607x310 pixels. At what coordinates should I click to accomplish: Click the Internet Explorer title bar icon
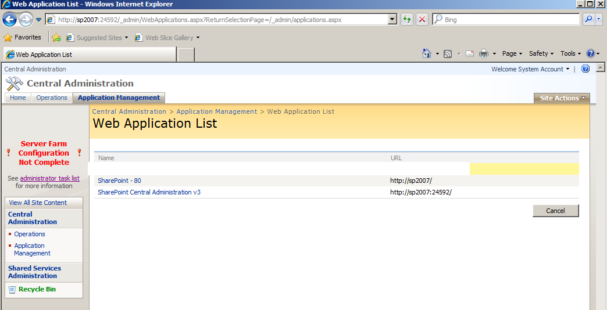[x=6, y=4]
